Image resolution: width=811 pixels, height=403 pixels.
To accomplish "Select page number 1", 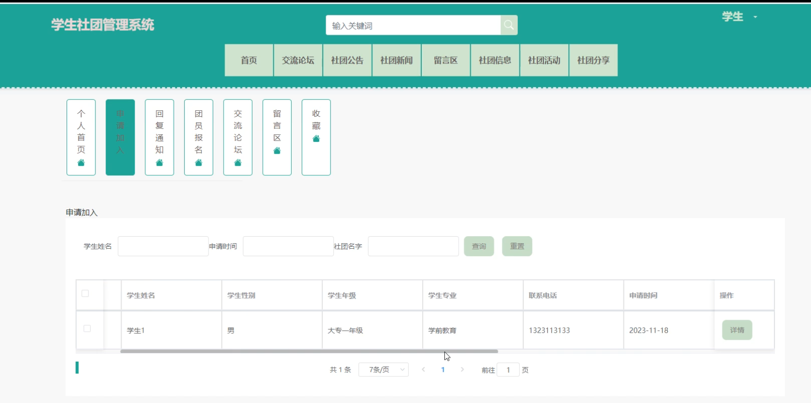I will [x=443, y=370].
